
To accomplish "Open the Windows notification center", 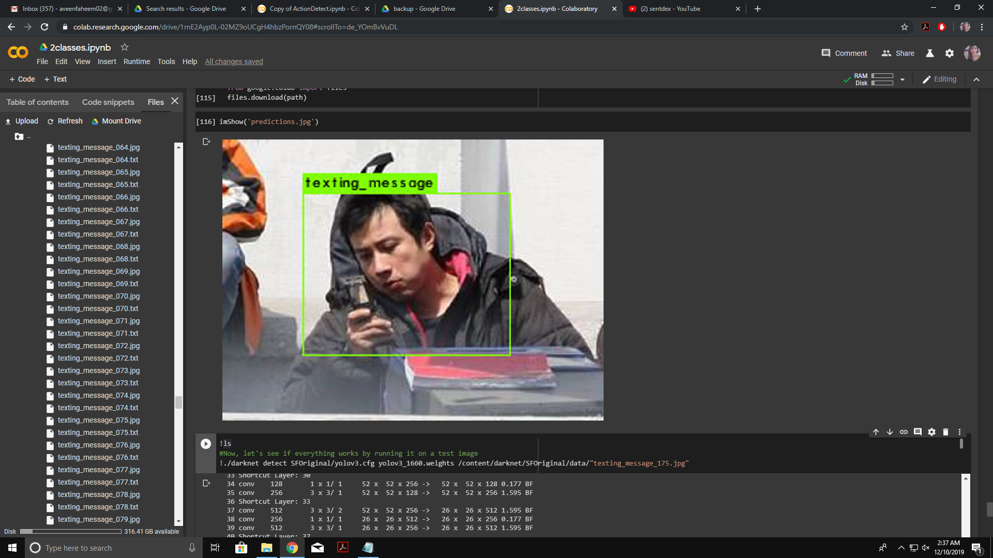I will (x=976, y=548).
